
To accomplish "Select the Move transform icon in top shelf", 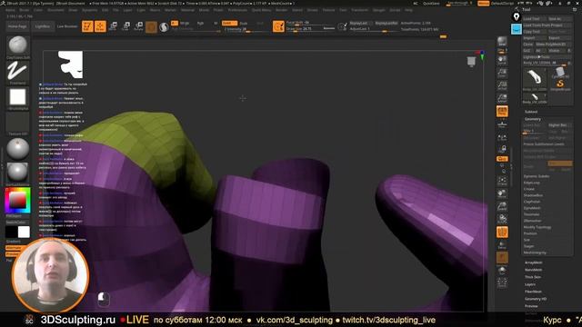I will tap(113, 26).
